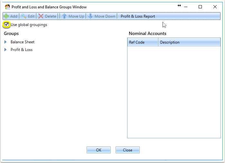Click the Move Up arrow icon
225x163 pixels.
point(64,16)
